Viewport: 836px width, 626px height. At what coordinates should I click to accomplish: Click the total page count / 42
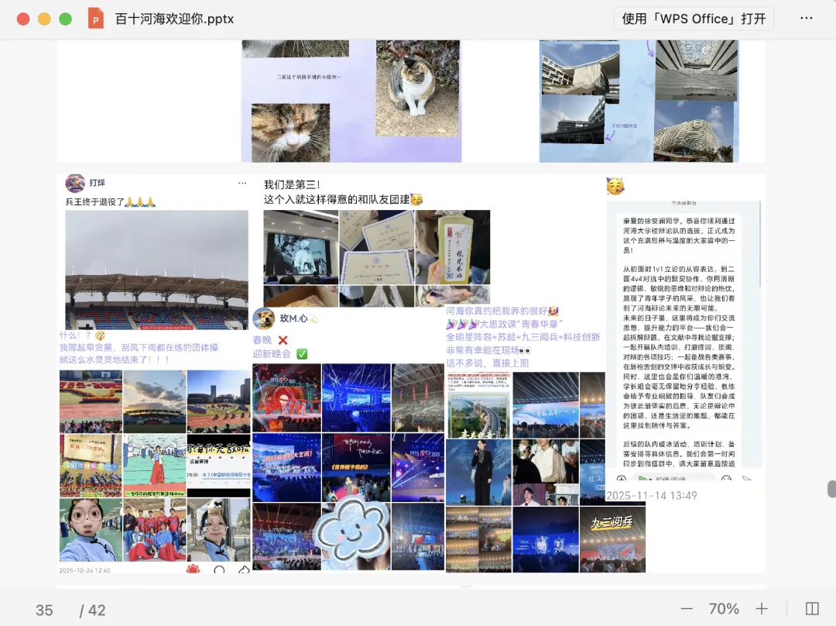pyautogui.click(x=92, y=610)
